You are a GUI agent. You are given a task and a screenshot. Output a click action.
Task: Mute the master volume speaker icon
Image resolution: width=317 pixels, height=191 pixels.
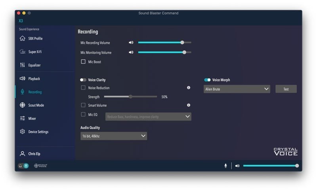(x=237, y=166)
